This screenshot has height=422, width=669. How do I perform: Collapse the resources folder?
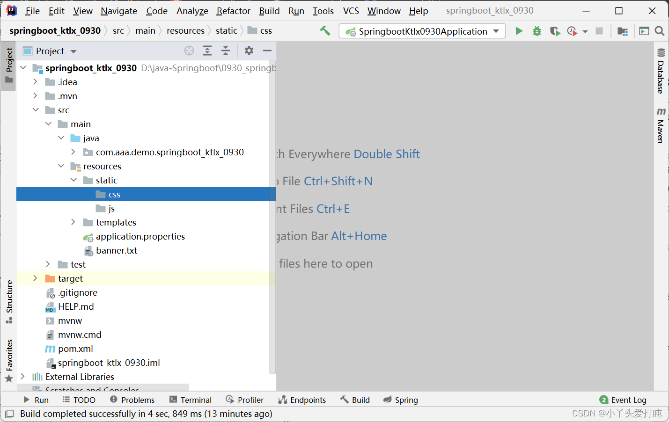point(61,166)
